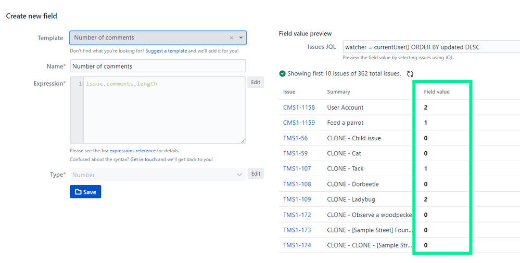Open the Jira expressions reference link

[x=129, y=150]
